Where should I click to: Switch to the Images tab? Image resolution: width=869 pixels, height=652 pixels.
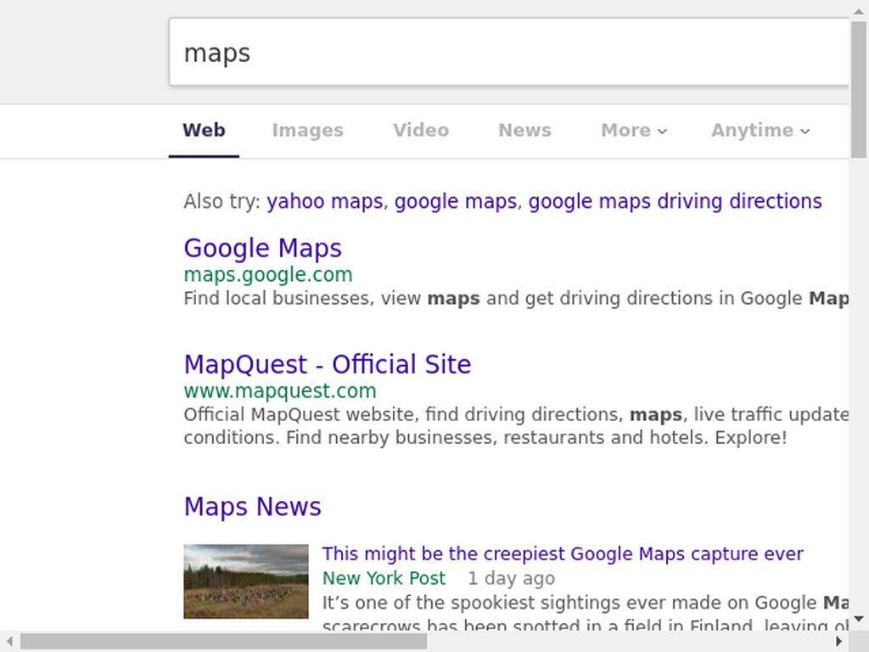307,130
